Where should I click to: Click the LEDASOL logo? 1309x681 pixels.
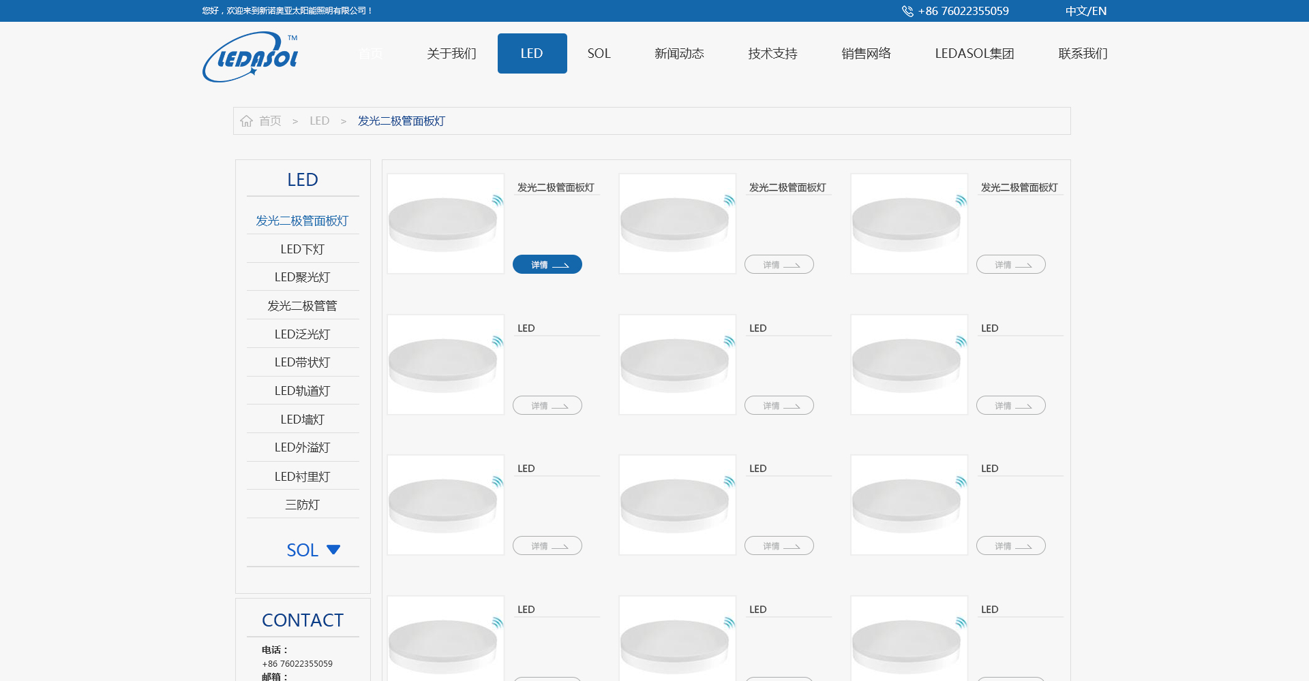pyautogui.click(x=250, y=57)
